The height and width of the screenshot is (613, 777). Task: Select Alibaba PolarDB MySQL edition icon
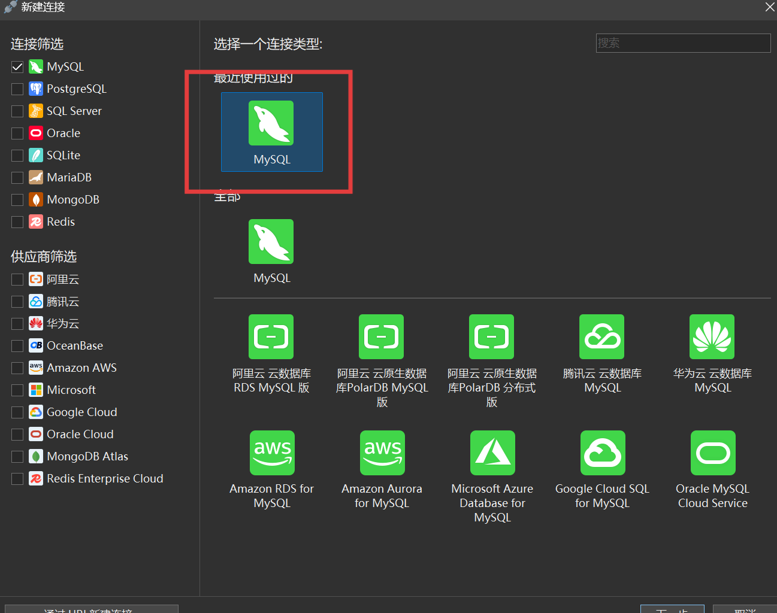pyautogui.click(x=382, y=336)
